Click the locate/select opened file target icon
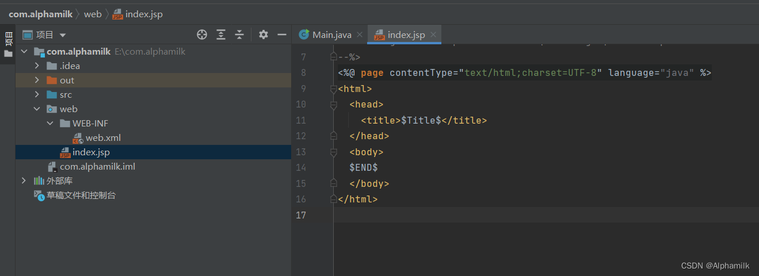 [x=201, y=34]
